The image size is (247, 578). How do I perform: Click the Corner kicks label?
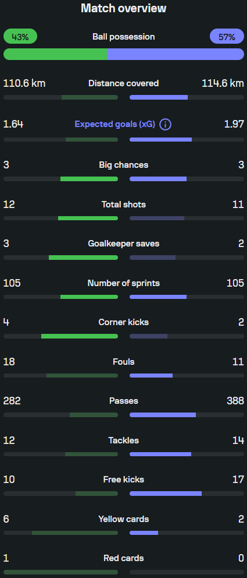[x=123, y=322]
